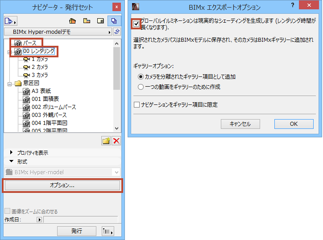Click the red X delete icon
Viewport: 323px width, 240px height.
click(116, 141)
